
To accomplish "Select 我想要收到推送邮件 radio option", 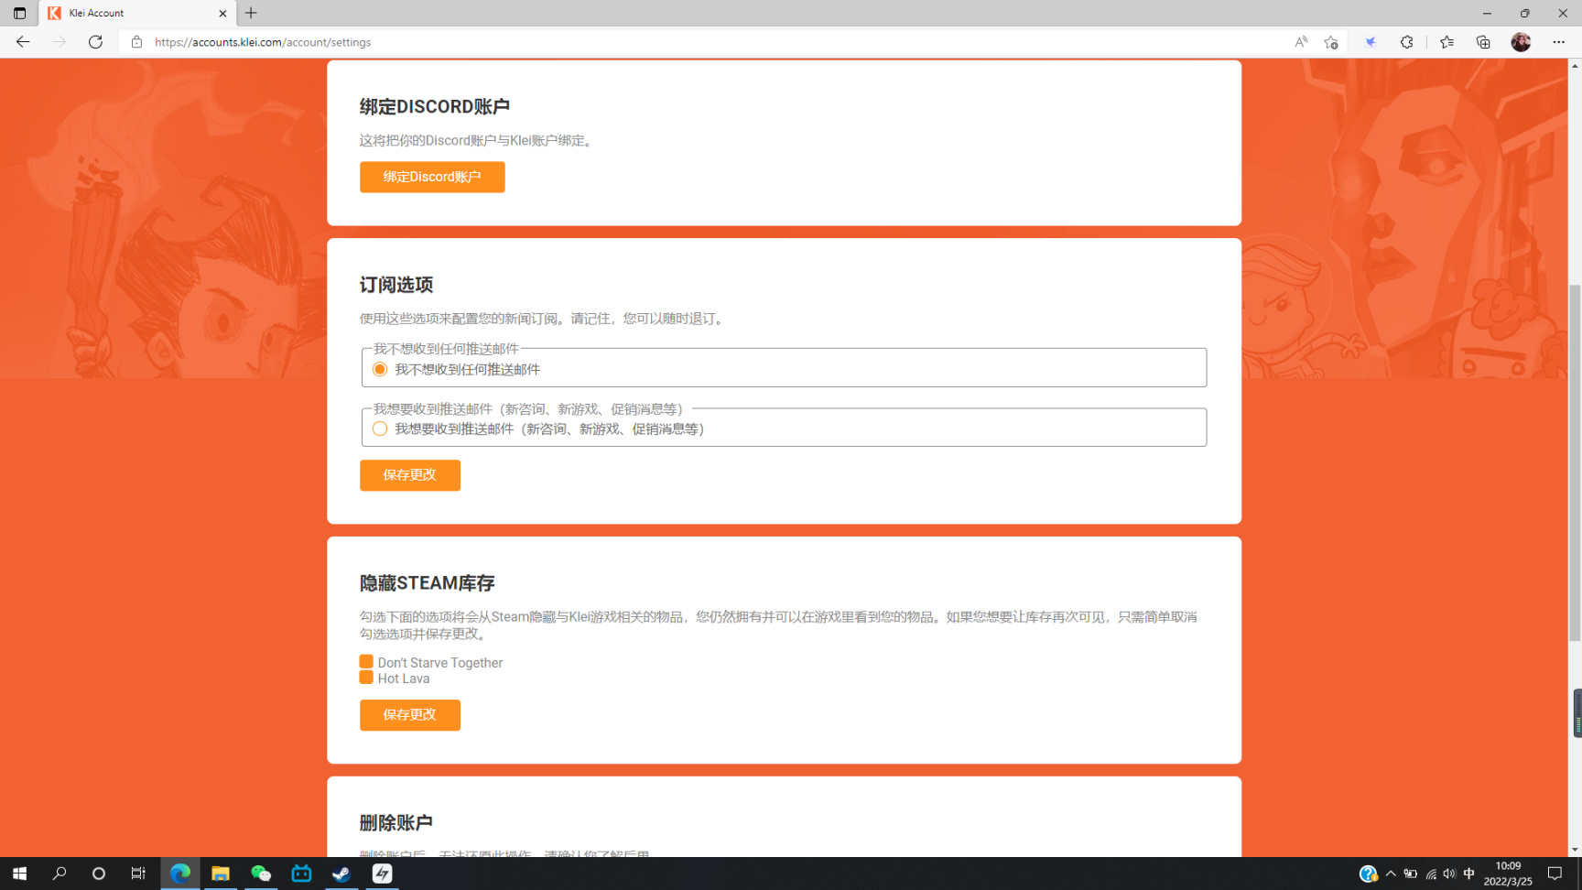I will click(x=380, y=429).
